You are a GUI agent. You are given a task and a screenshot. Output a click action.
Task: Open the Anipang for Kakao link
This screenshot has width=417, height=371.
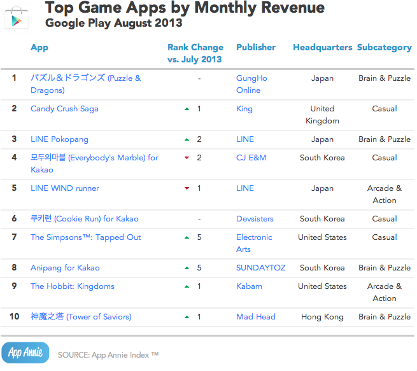65,268
